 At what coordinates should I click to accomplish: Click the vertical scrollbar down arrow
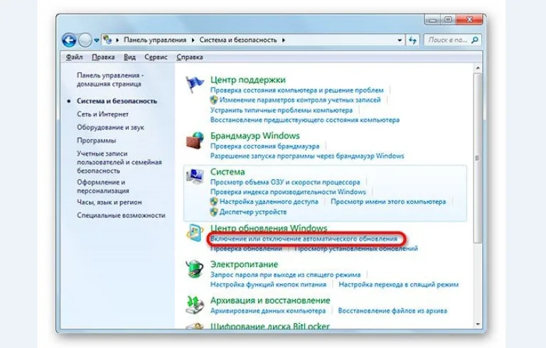pyautogui.click(x=478, y=325)
